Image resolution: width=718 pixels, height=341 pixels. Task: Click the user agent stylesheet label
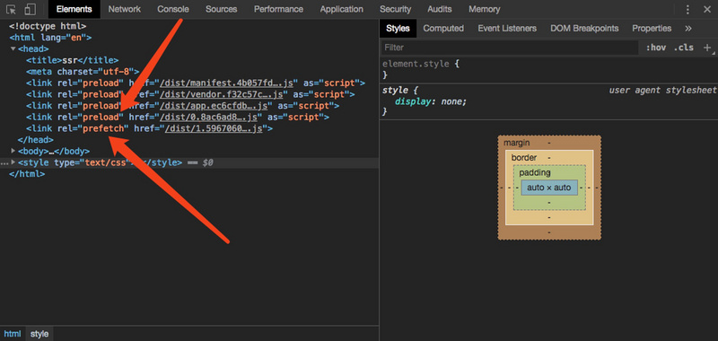point(662,90)
